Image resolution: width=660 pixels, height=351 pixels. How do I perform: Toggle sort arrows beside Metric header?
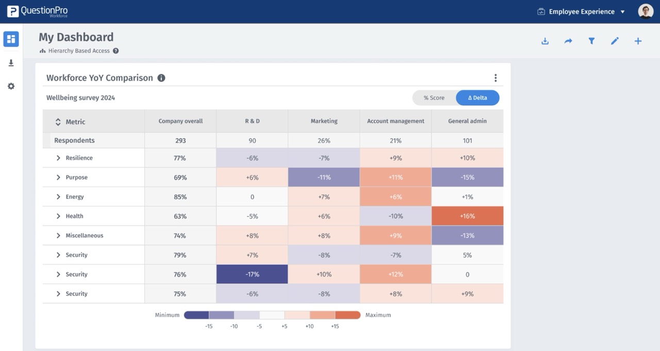pos(58,122)
